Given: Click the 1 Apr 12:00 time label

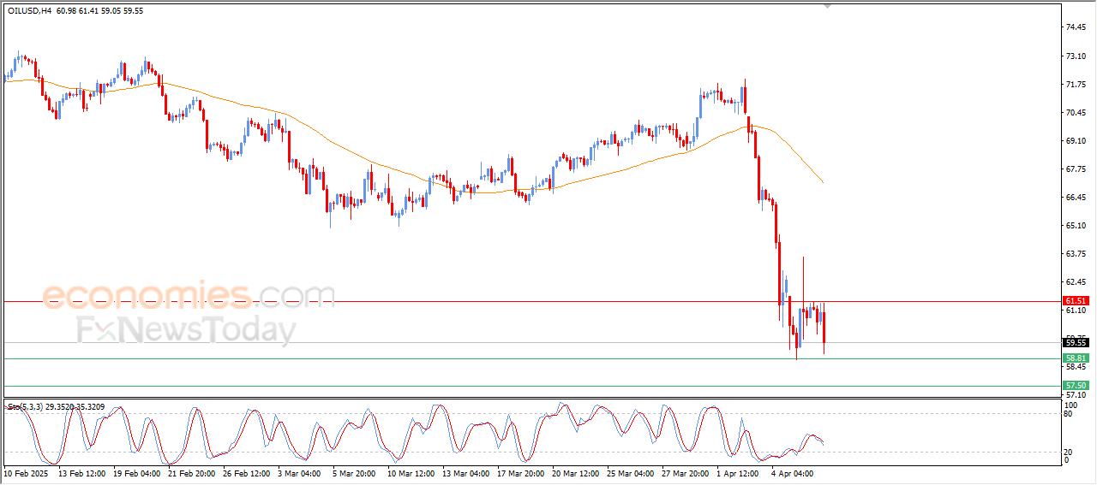Looking at the screenshot, I should pos(737,472).
